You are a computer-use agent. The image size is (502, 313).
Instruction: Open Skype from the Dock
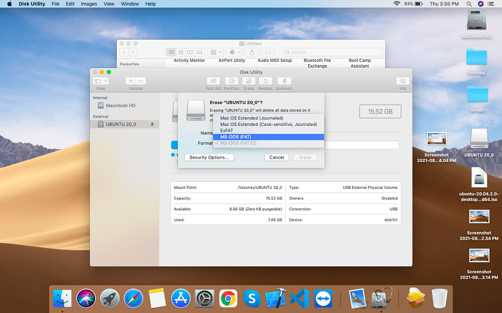252,298
